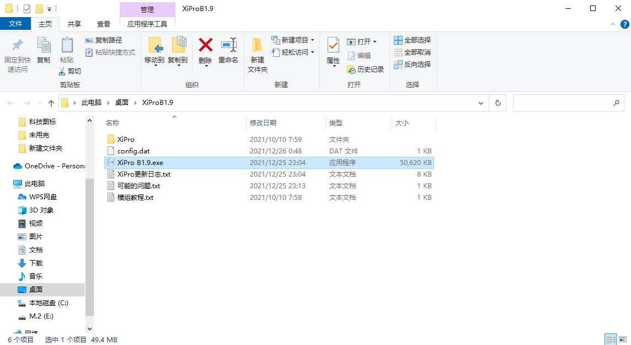Image resolution: width=631 pixels, height=345 pixels.
Task: Click 历史记录 (History)
Action: 365,69
